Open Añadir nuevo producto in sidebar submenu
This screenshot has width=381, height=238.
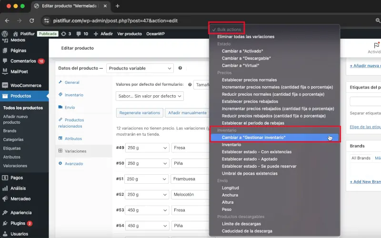[15, 119]
